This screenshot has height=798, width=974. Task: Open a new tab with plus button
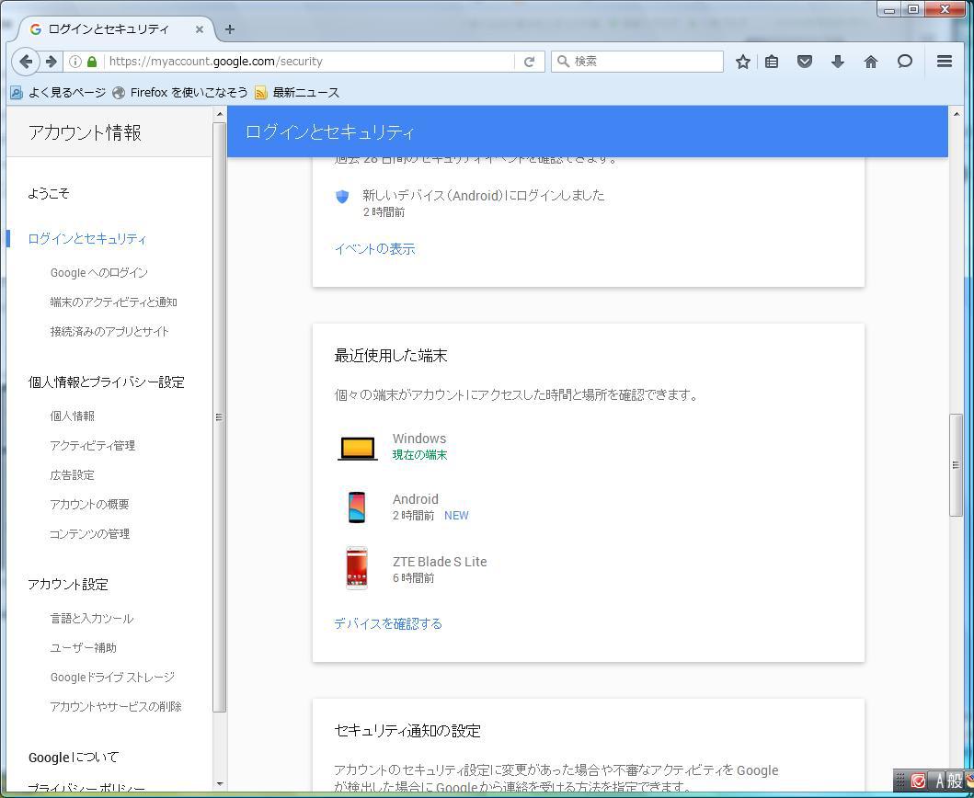pos(230,28)
